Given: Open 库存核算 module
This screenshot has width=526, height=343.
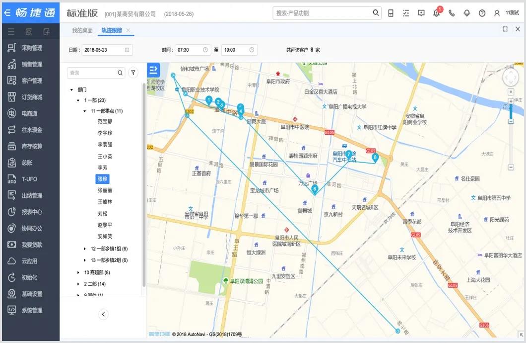Looking at the screenshot, I should [31, 146].
